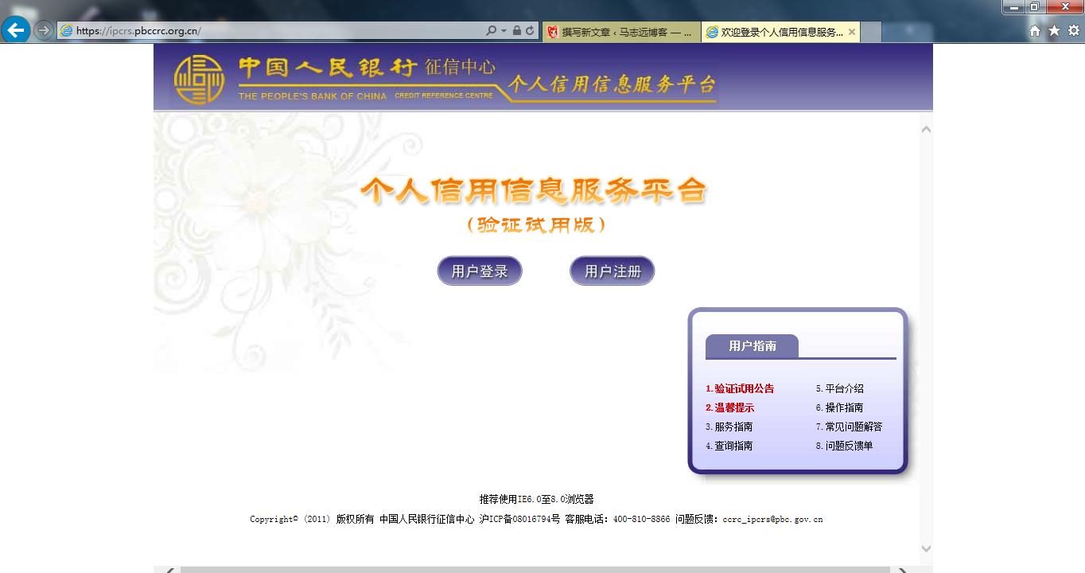Open the 5.平台介绍 link

tap(840, 388)
